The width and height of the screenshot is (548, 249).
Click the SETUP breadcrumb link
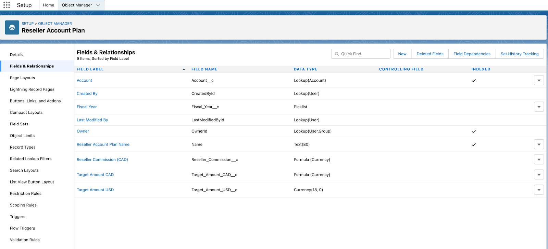pos(27,24)
